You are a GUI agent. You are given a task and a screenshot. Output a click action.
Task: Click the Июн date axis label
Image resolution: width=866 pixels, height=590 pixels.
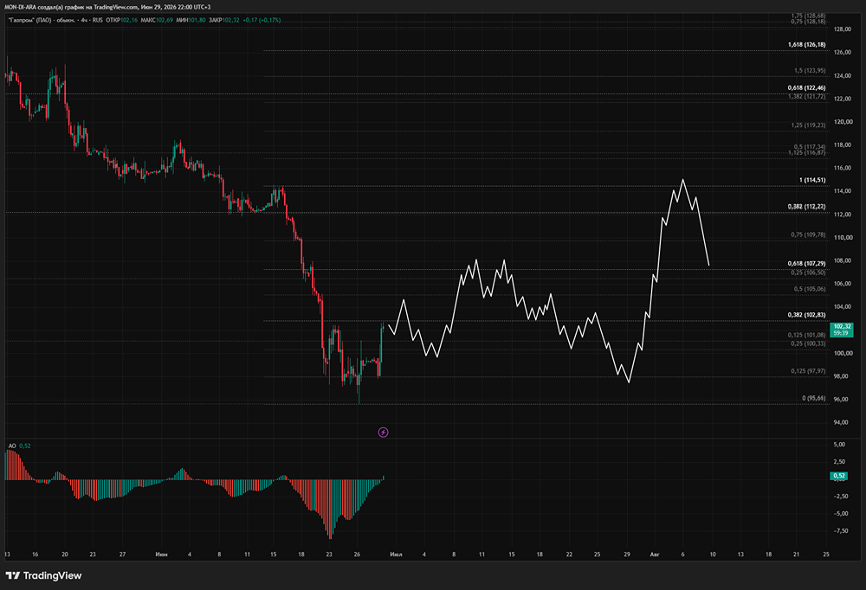tap(162, 555)
